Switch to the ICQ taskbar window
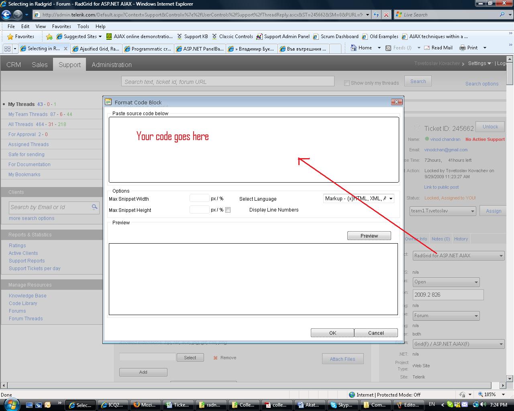The height and width of the screenshot is (411, 514). 112,405
